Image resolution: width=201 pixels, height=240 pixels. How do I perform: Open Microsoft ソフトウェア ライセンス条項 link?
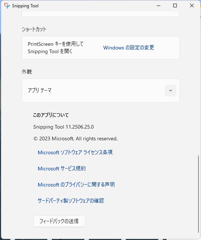[x=75, y=152]
